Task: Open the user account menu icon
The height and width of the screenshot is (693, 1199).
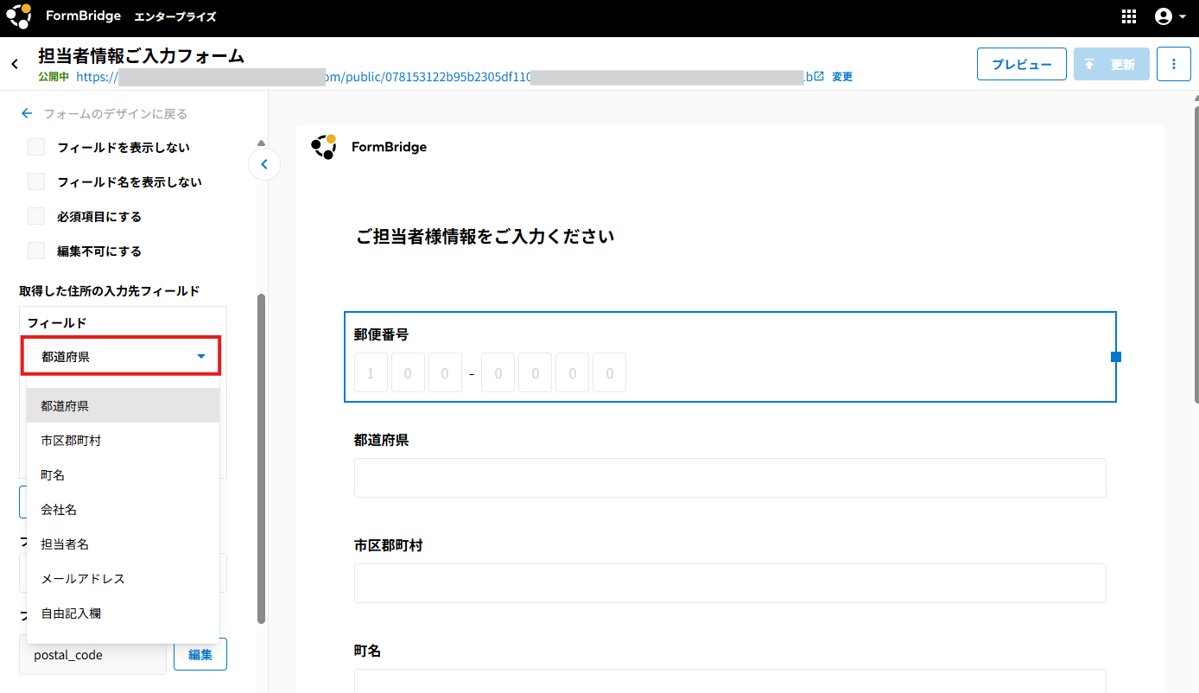Action: 1170,16
